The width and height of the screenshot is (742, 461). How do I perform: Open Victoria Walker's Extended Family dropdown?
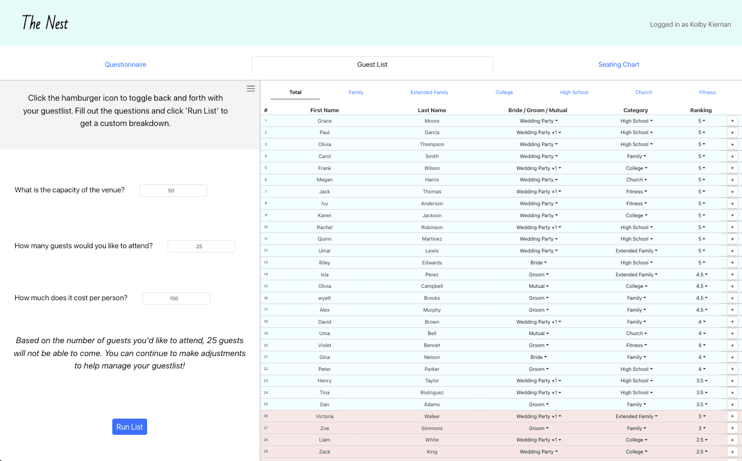(x=636, y=416)
